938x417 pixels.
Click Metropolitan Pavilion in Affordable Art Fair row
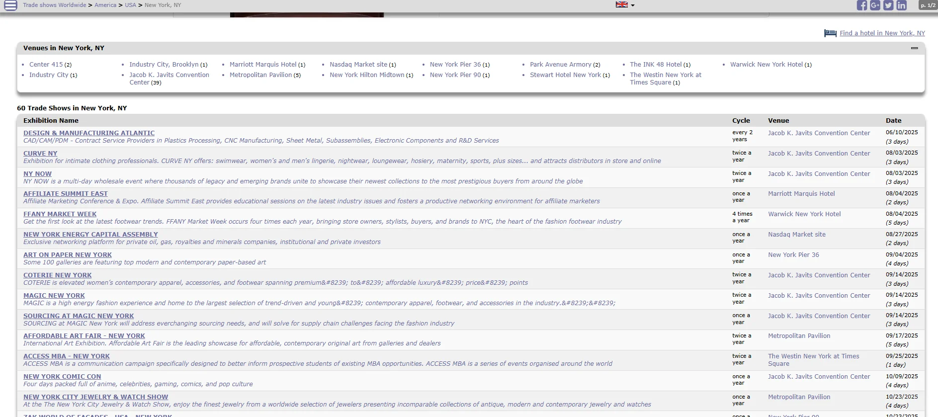click(x=799, y=336)
